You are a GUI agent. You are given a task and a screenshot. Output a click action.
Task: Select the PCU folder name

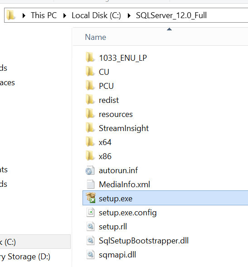click(106, 86)
